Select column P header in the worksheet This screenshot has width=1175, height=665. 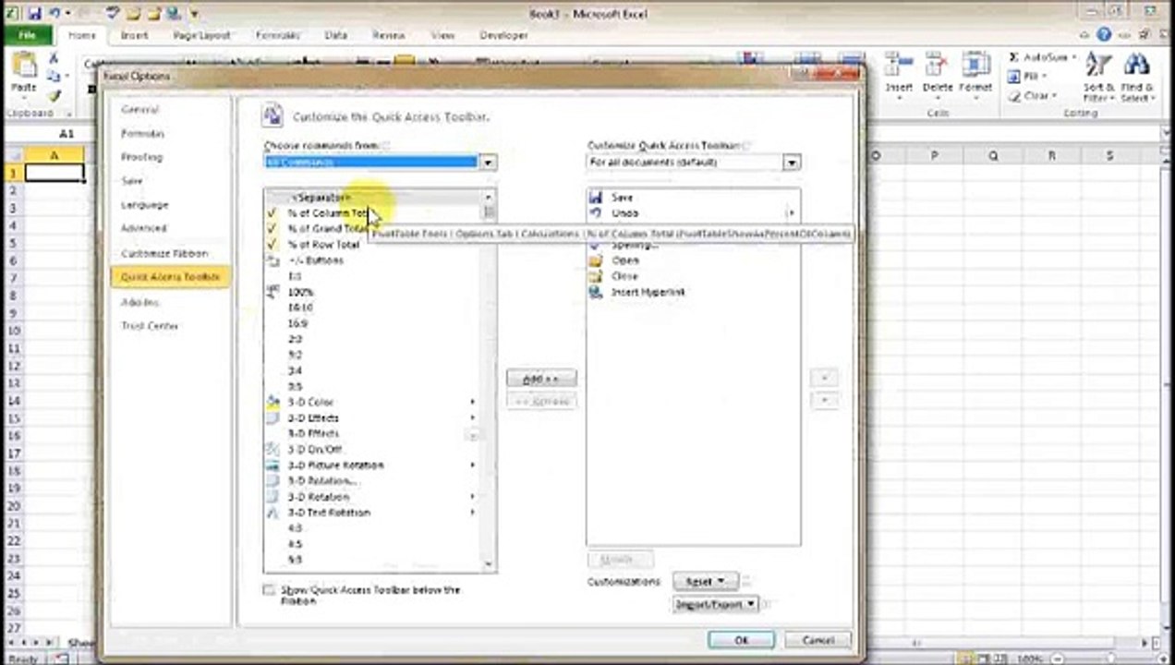(x=934, y=156)
